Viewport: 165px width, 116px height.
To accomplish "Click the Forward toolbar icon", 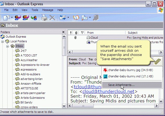I will (x=34, y=18).
